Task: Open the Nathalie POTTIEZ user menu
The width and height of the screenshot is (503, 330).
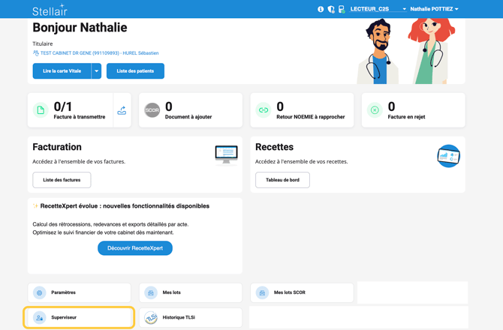Action: [x=434, y=10]
